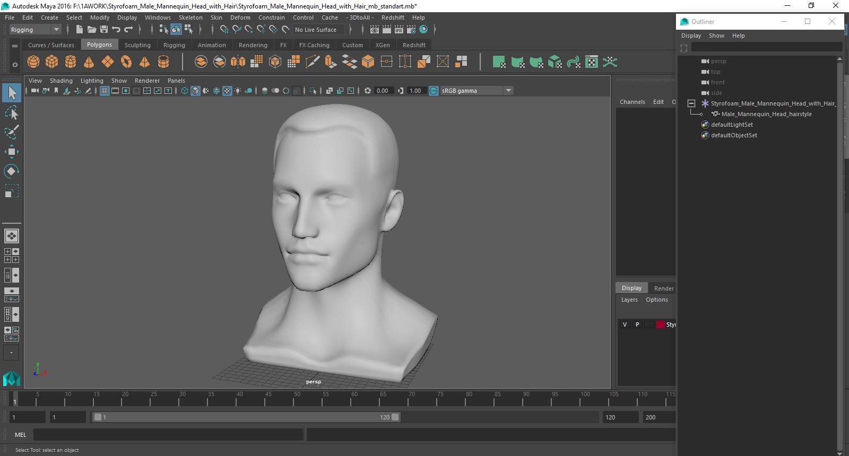849x456 pixels.
Task: Collapse the Styrofoam_Male_Mannequin_Head_with_Hair node in Outliner
Action: [691, 103]
